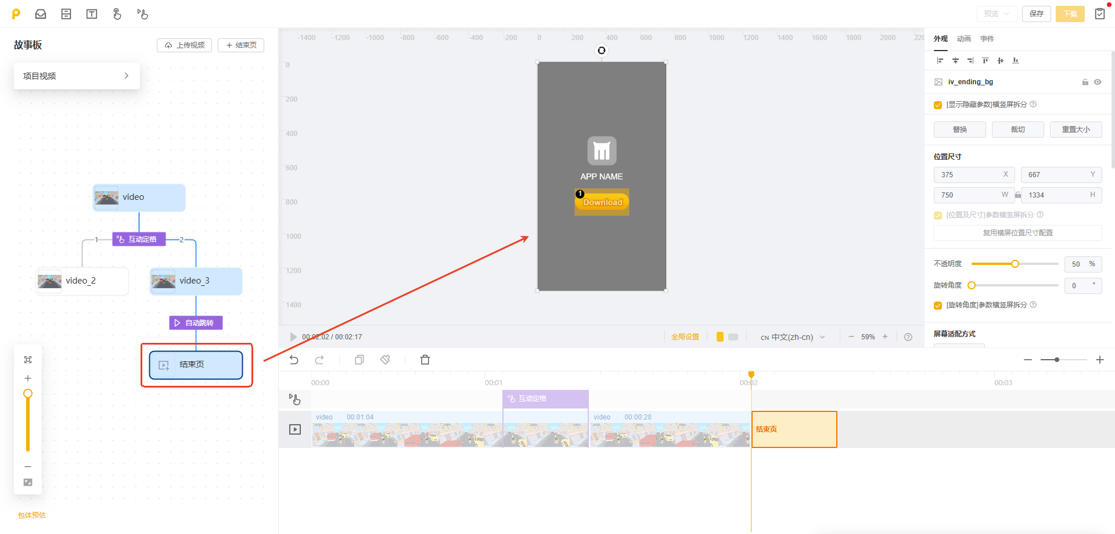Click the 下载 download button at top

coord(1070,13)
